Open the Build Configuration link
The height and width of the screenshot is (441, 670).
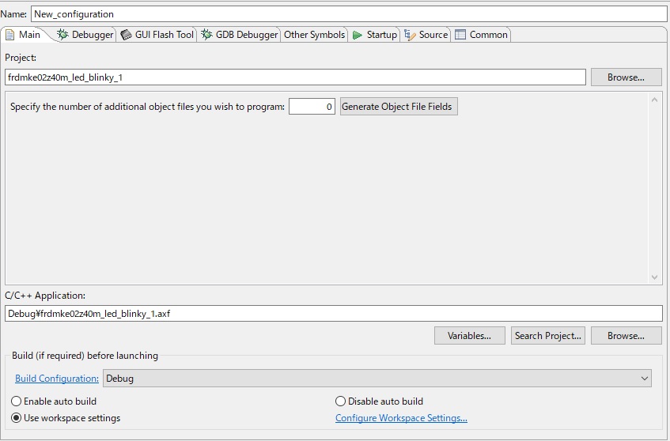pyautogui.click(x=57, y=379)
